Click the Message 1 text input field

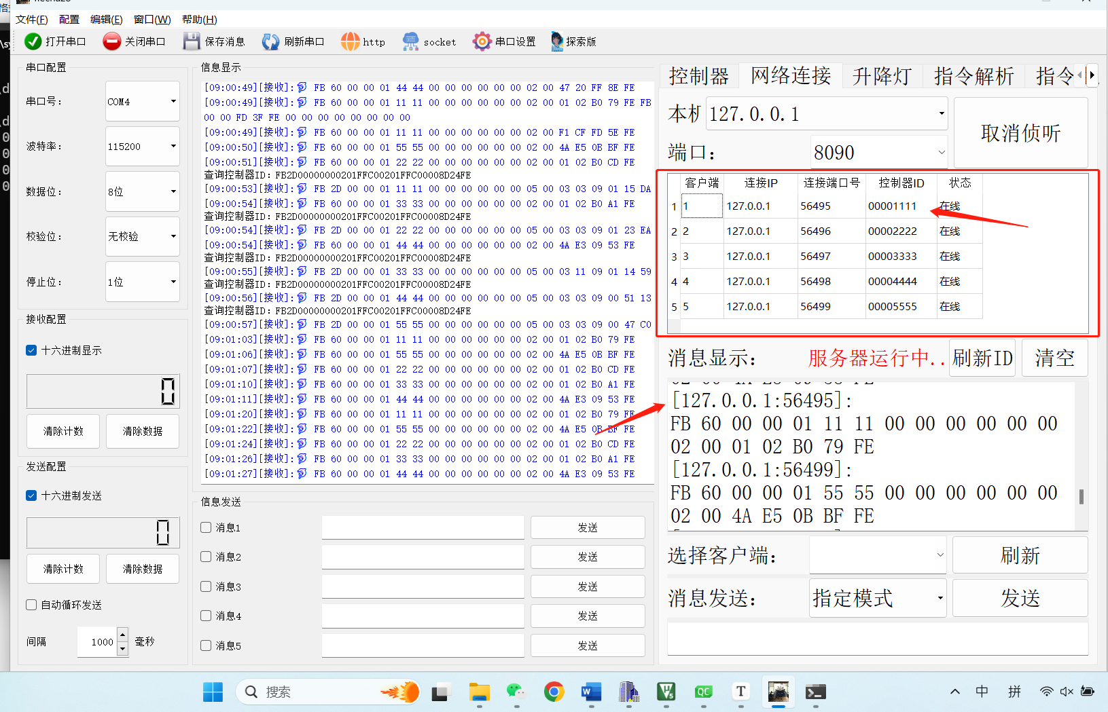coord(423,527)
